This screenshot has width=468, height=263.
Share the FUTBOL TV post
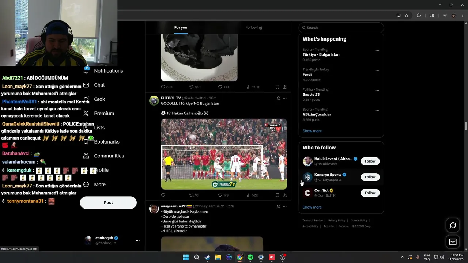[x=285, y=195]
